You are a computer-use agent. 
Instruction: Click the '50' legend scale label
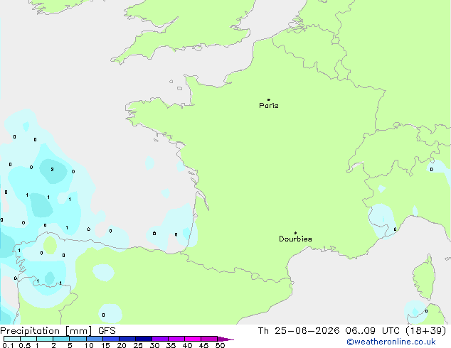click(x=220, y=345)
